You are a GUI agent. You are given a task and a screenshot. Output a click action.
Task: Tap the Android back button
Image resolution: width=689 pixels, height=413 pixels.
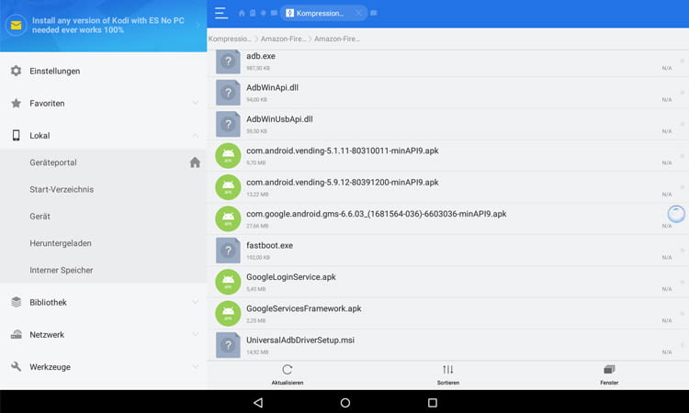[258, 403]
